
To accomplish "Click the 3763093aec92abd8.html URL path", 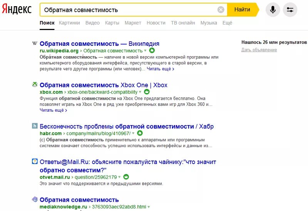I will [119, 207].
